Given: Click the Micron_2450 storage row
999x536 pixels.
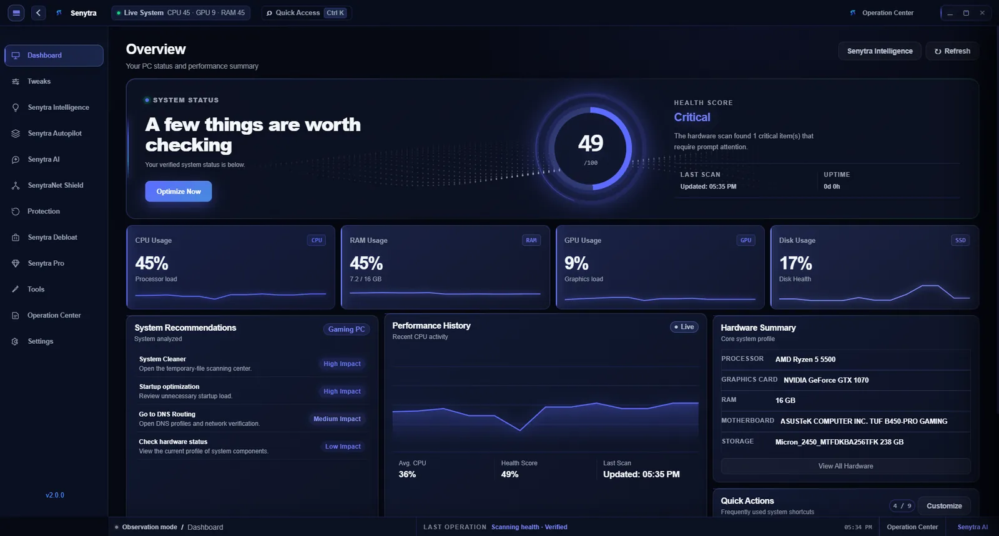Looking at the screenshot, I should coord(845,442).
